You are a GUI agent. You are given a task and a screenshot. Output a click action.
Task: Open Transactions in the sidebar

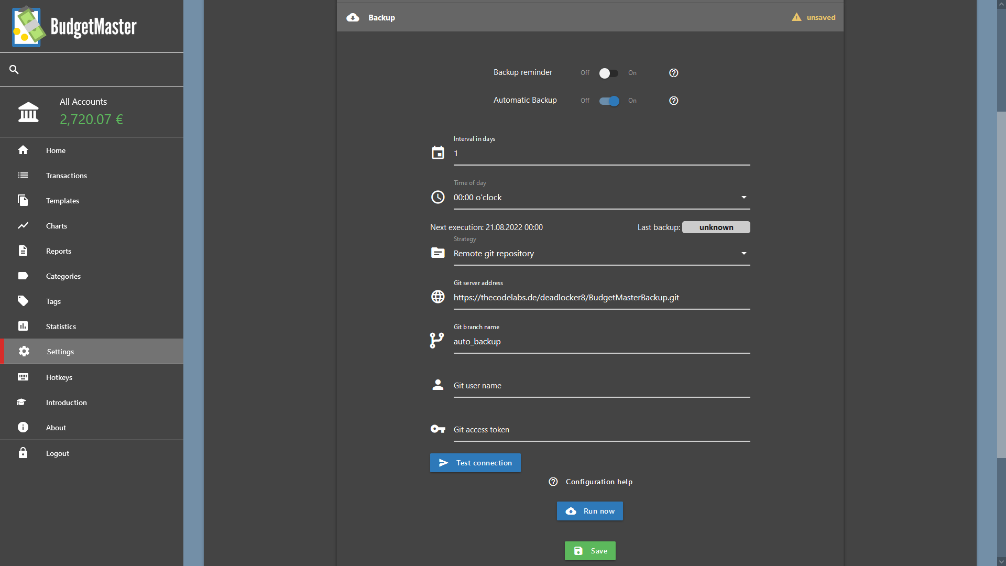click(92, 175)
